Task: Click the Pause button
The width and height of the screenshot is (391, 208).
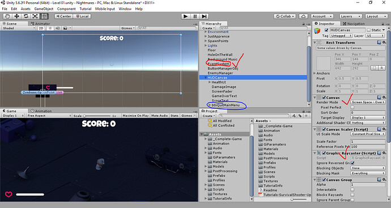Action: [195, 16]
